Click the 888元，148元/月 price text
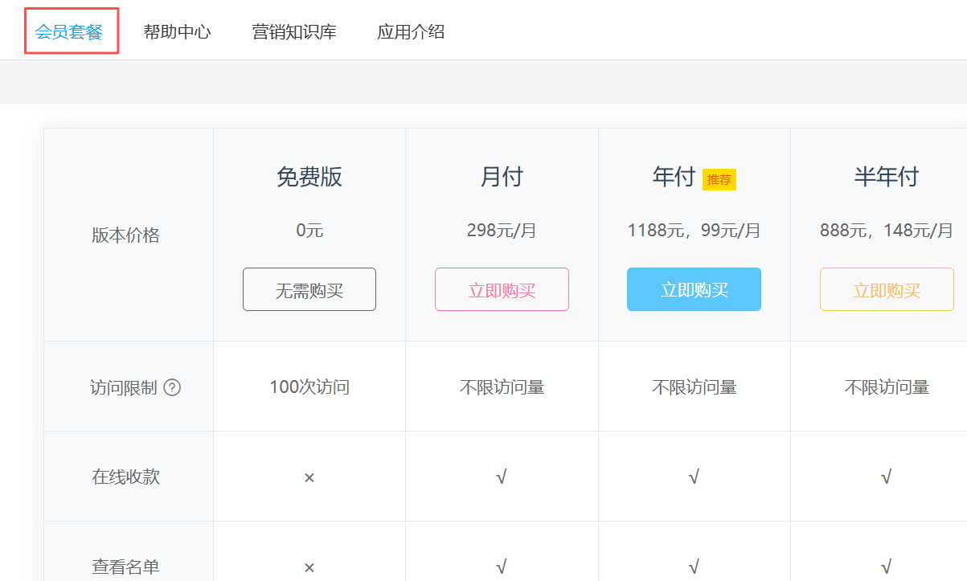The image size is (967, 581). pos(887,231)
